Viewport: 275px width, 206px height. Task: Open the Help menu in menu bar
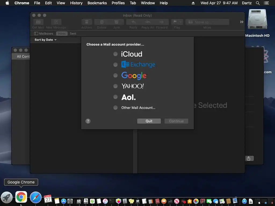(164, 3)
